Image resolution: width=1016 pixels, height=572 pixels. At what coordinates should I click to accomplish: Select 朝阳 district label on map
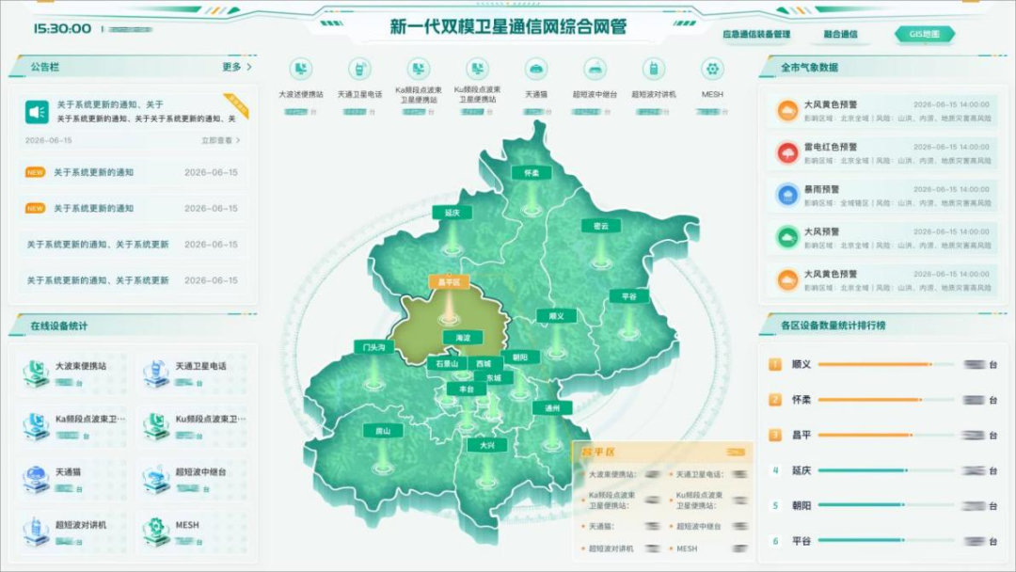tap(520, 357)
